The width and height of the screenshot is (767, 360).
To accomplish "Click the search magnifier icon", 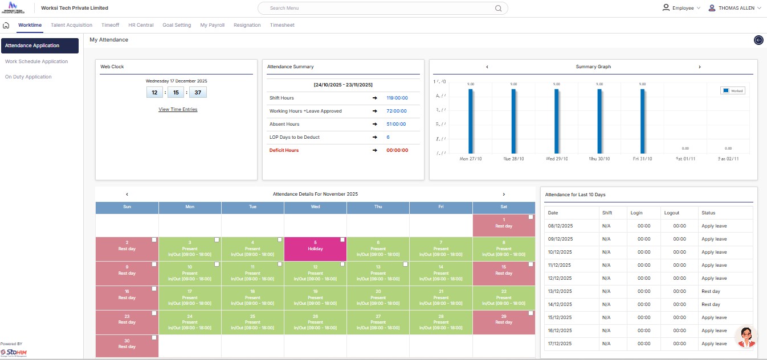I will 498,9.
